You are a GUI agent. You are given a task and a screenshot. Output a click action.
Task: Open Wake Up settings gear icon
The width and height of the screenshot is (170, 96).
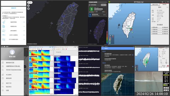point(162,2)
